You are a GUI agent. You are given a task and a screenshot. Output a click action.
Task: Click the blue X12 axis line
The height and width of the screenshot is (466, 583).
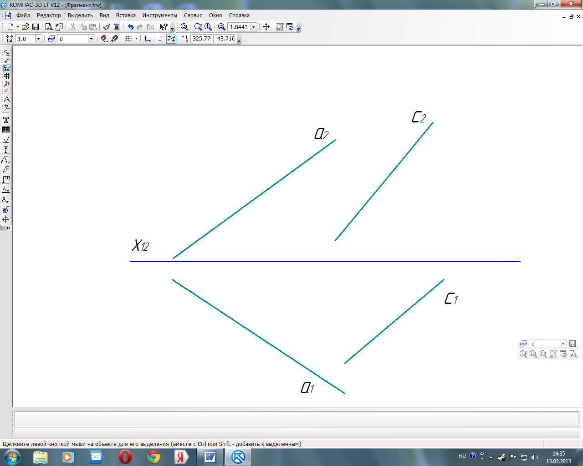pos(319,262)
